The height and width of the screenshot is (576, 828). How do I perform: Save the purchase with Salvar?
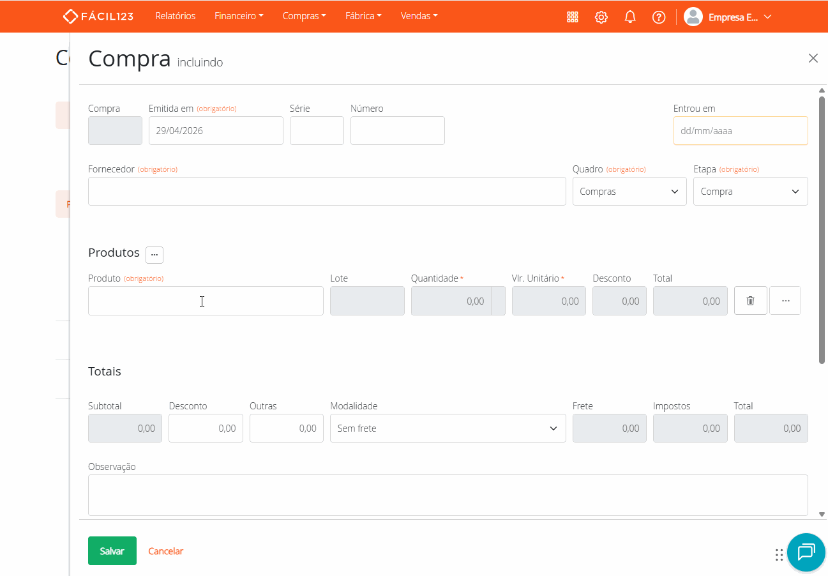[112, 551]
